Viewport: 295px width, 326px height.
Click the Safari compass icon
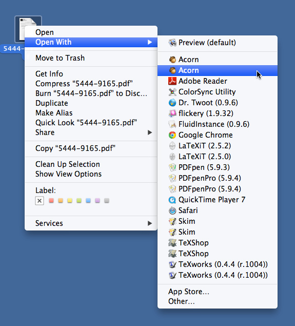[x=172, y=210]
